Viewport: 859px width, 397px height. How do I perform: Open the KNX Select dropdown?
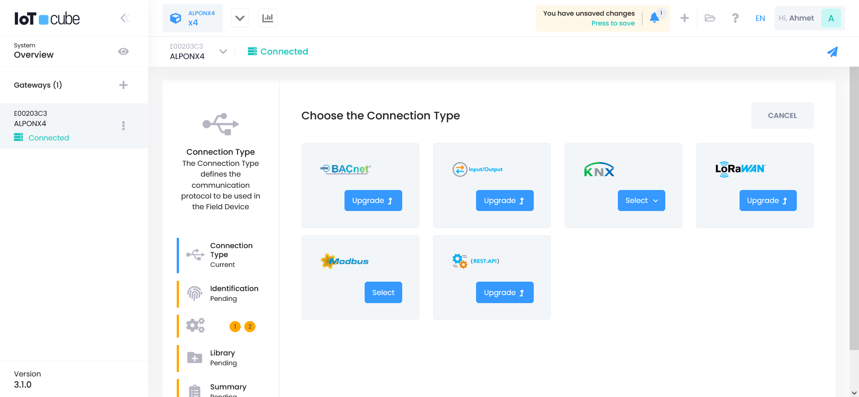click(x=641, y=200)
